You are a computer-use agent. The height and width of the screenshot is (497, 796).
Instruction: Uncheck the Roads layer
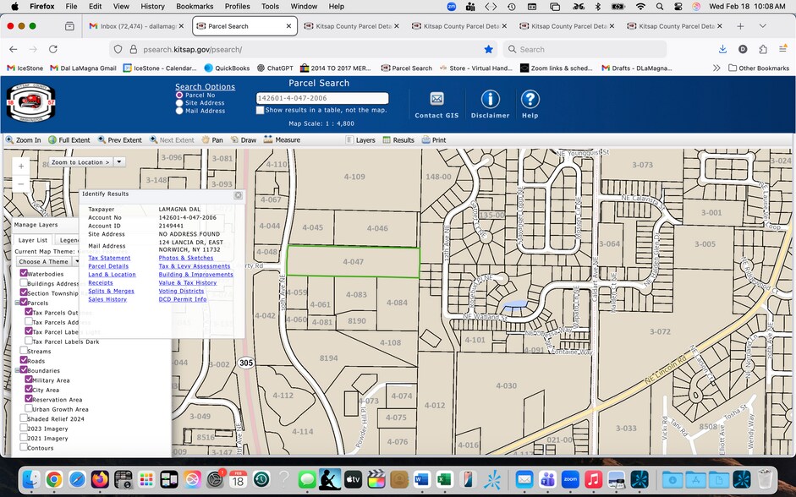24,361
